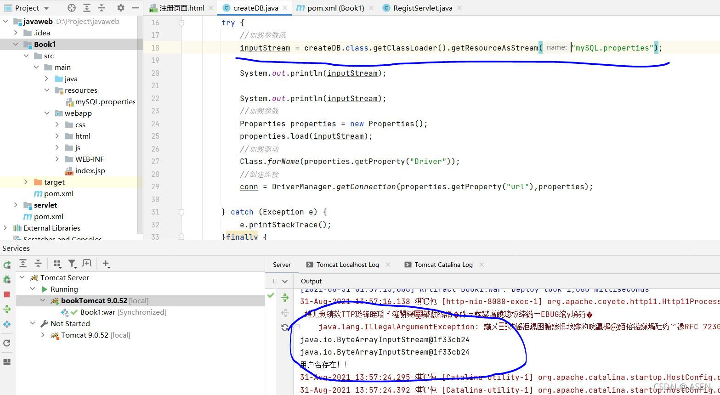
Task: Close the createDB.java tab
Action: tap(285, 8)
